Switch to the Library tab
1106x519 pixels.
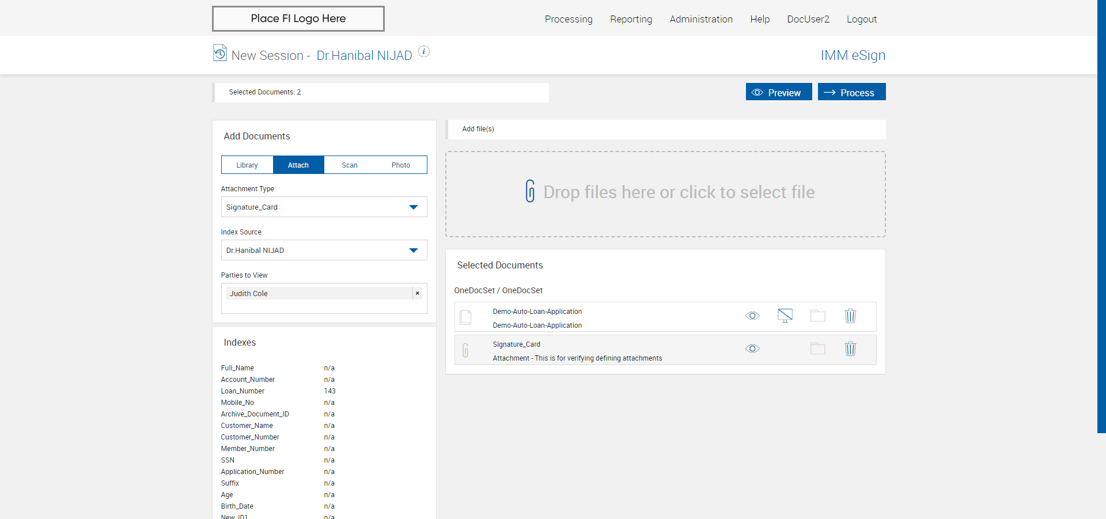point(247,165)
